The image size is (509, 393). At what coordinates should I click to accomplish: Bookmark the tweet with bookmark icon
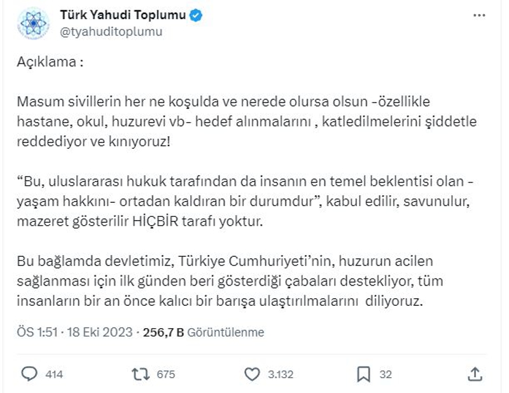pyautogui.click(x=363, y=374)
